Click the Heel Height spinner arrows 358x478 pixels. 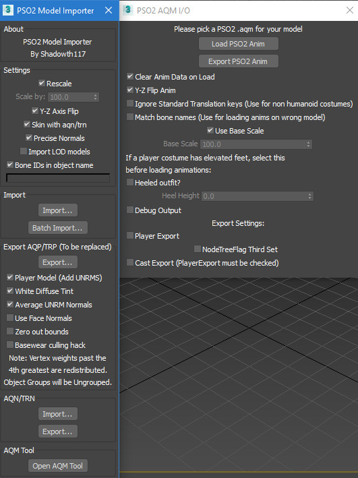(310, 196)
